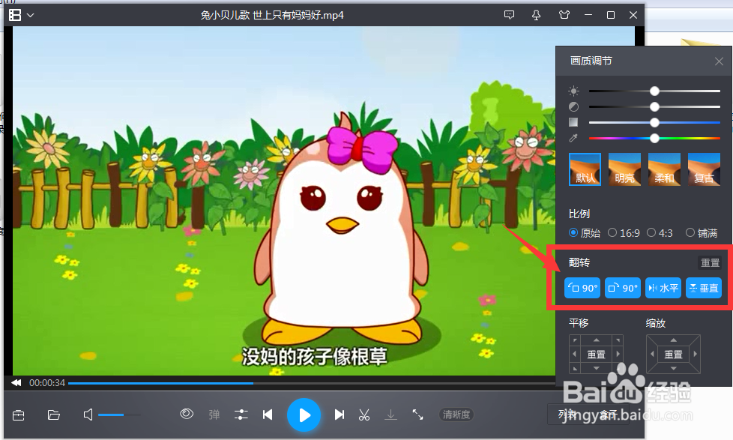
Task: Select the 原始 aspect ratio radio button
Action: (x=573, y=232)
